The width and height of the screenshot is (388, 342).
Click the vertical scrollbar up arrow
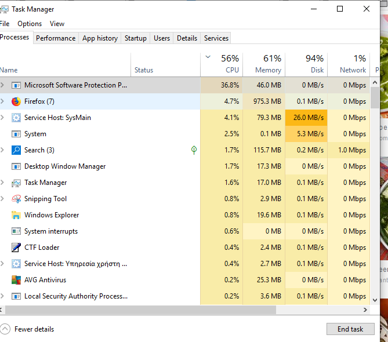375,82
